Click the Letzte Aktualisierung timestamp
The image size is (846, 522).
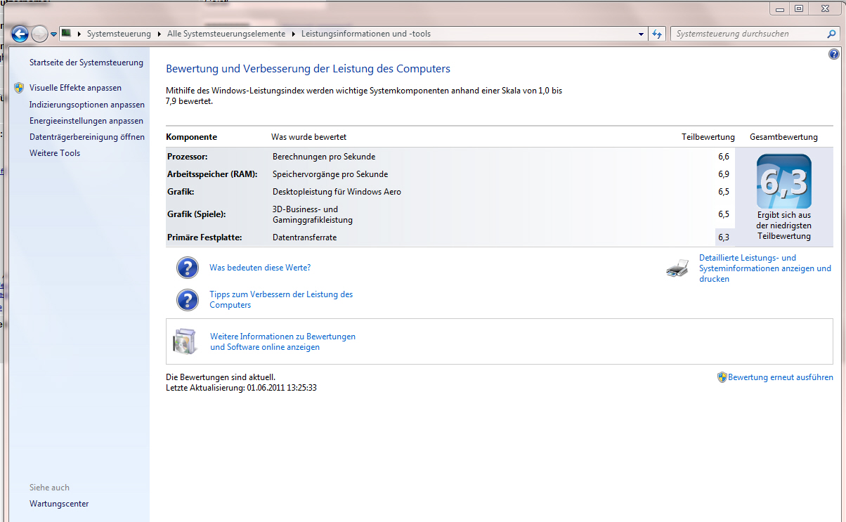point(241,388)
